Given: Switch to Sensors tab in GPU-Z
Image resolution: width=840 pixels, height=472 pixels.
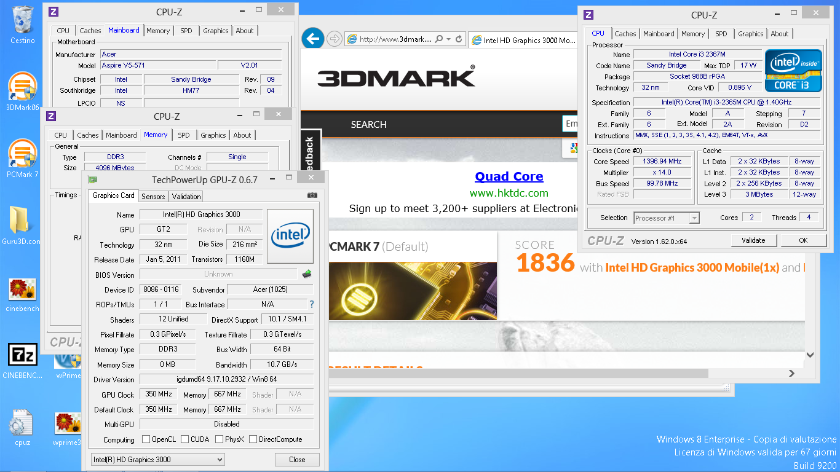Looking at the screenshot, I should pyautogui.click(x=153, y=197).
